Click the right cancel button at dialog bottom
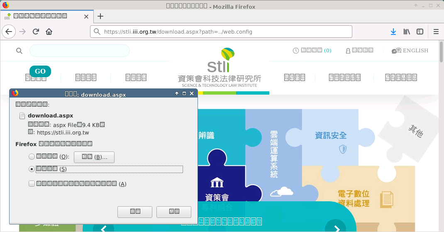The image size is (444, 232). click(174, 212)
